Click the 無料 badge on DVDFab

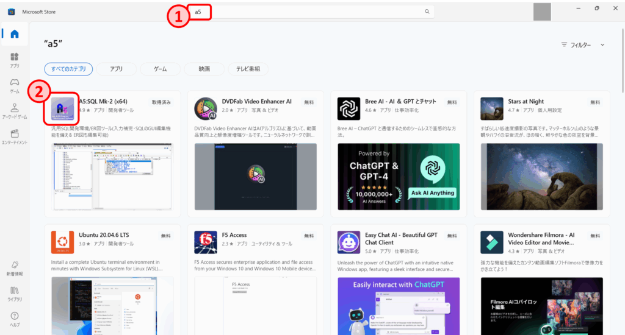coord(309,102)
